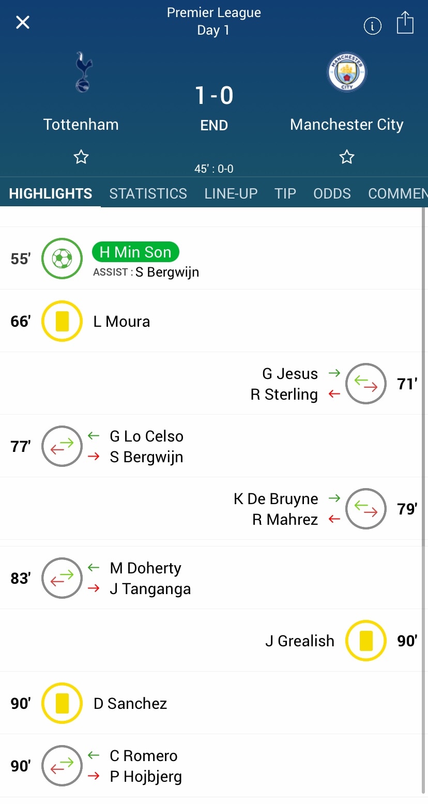Tap the share icon

pos(405,23)
